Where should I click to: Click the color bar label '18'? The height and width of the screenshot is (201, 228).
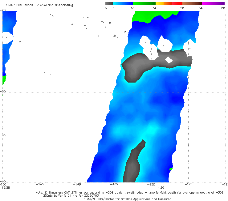tap(132, 8)
